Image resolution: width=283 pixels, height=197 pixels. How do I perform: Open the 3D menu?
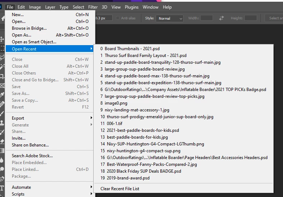[x=104, y=7]
